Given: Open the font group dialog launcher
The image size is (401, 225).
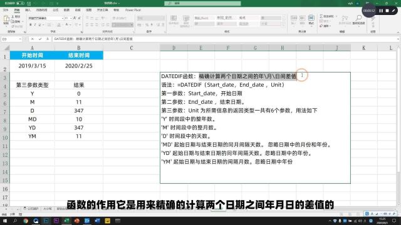Looking at the screenshot, I should click(81, 32).
